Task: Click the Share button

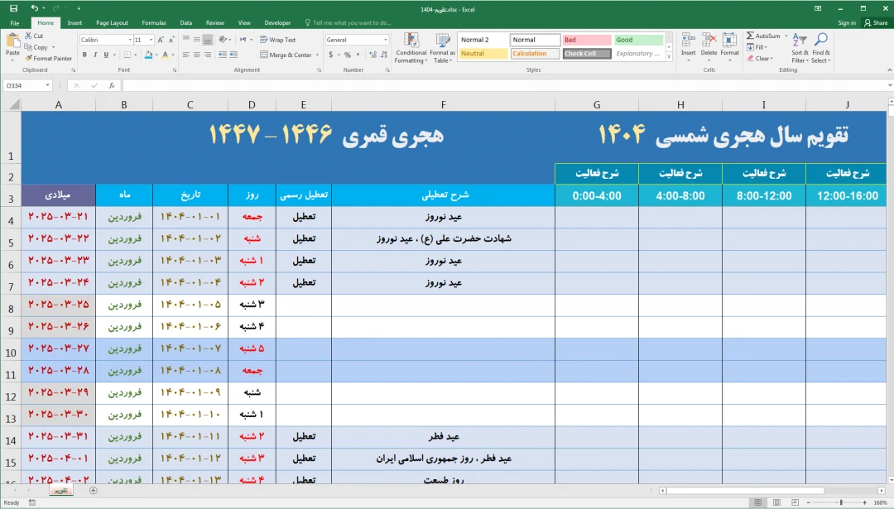Action: point(876,23)
